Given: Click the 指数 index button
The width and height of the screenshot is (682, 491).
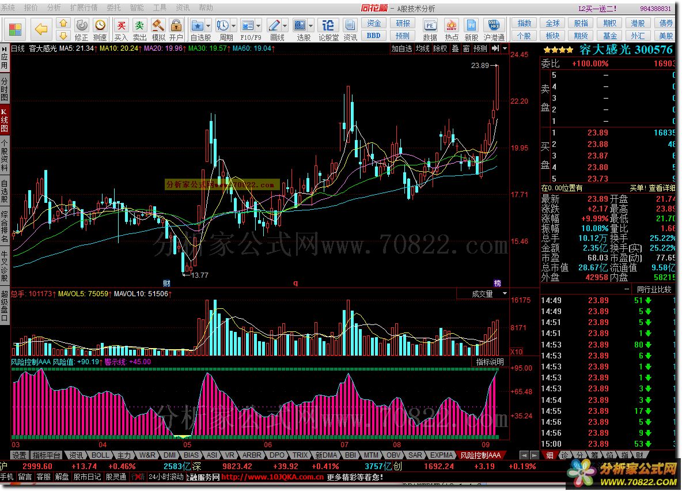Looking at the screenshot, I should tap(524, 23).
